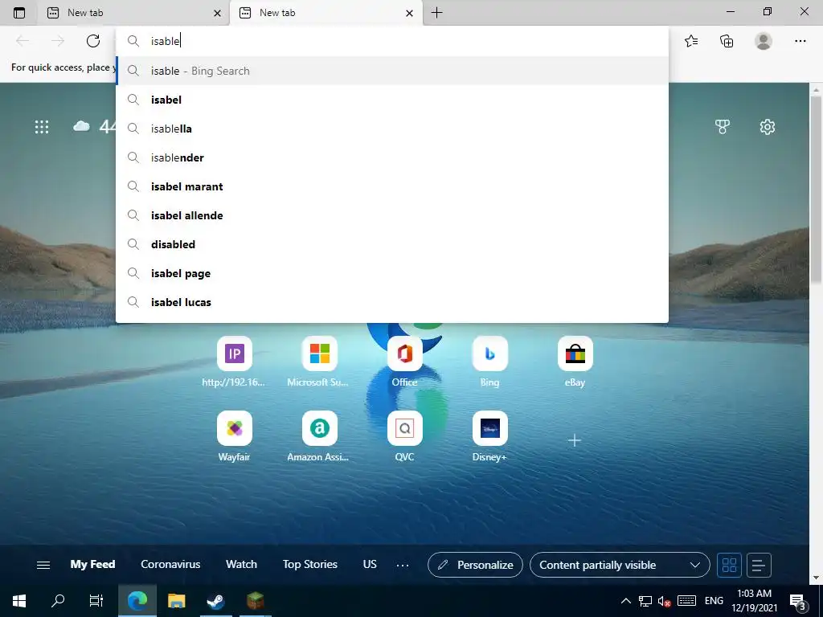Click the ENG language indicator
823x617 pixels.
pyautogui.click(x=714, y=601)
